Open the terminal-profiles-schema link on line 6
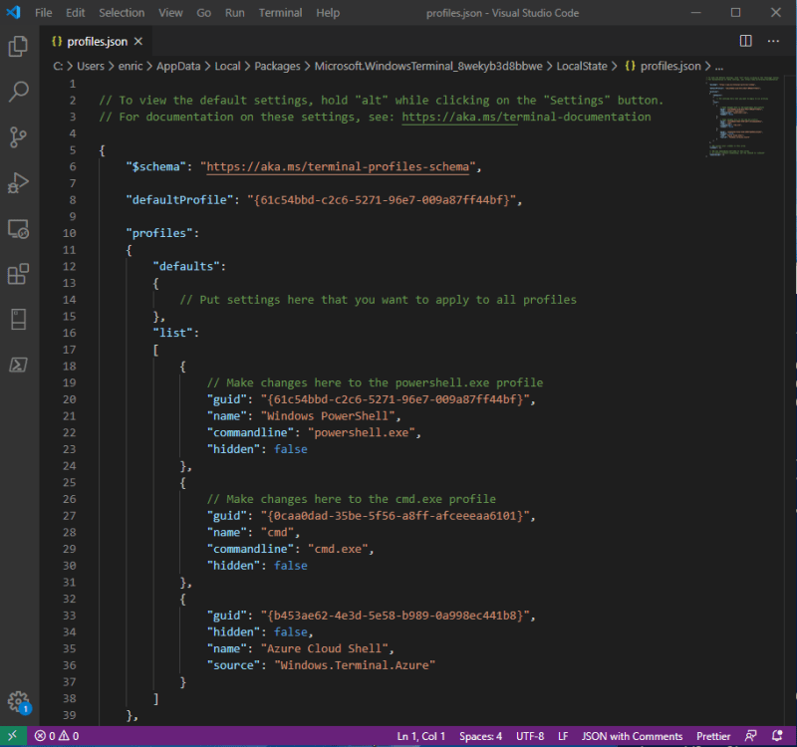The height and width of the screenshot is (747, 797). (x=338, y=166)
